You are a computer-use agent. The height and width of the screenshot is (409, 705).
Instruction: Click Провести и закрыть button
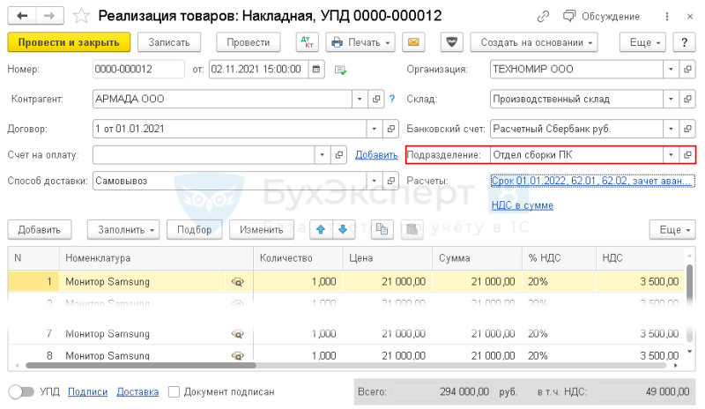click(x=69, y=42)
